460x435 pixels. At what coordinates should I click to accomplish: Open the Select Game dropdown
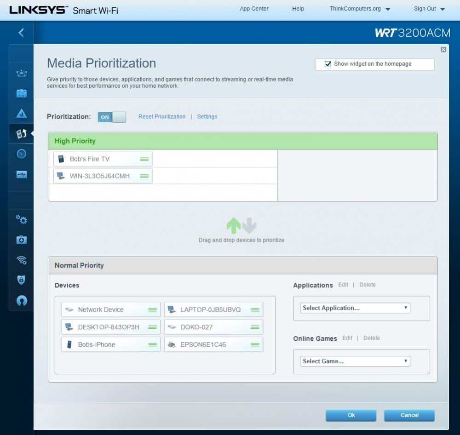click(x=355, y=361)
